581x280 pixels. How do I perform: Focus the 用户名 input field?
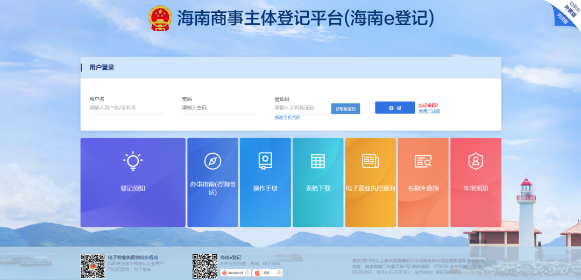point(127,108)
